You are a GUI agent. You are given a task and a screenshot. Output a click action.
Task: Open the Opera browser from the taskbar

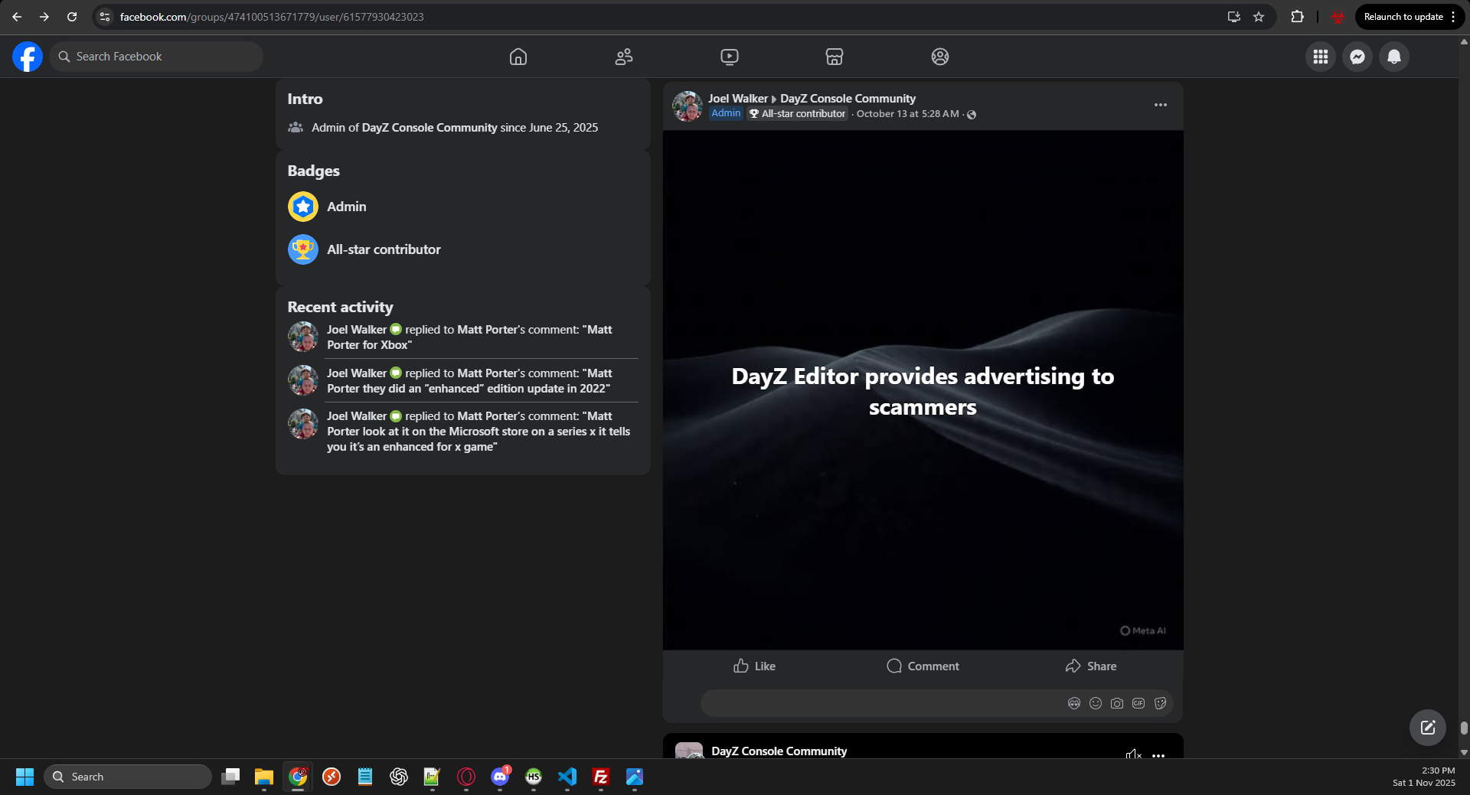point(466,777)
